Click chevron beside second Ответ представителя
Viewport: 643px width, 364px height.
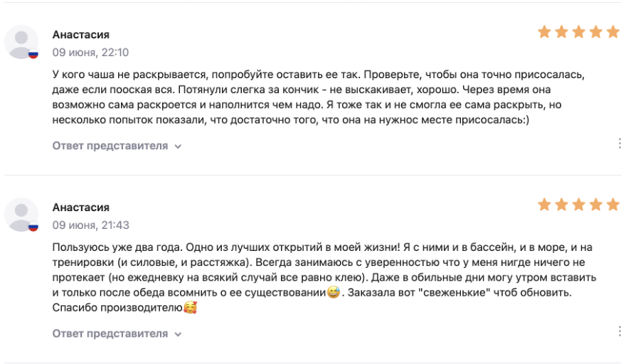click(178, 334)
